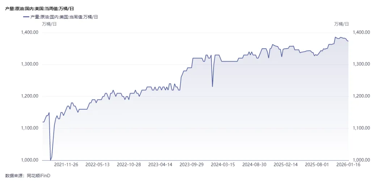
Task: Click left axis value 1,200.00
Action: [x=30, y=96]
